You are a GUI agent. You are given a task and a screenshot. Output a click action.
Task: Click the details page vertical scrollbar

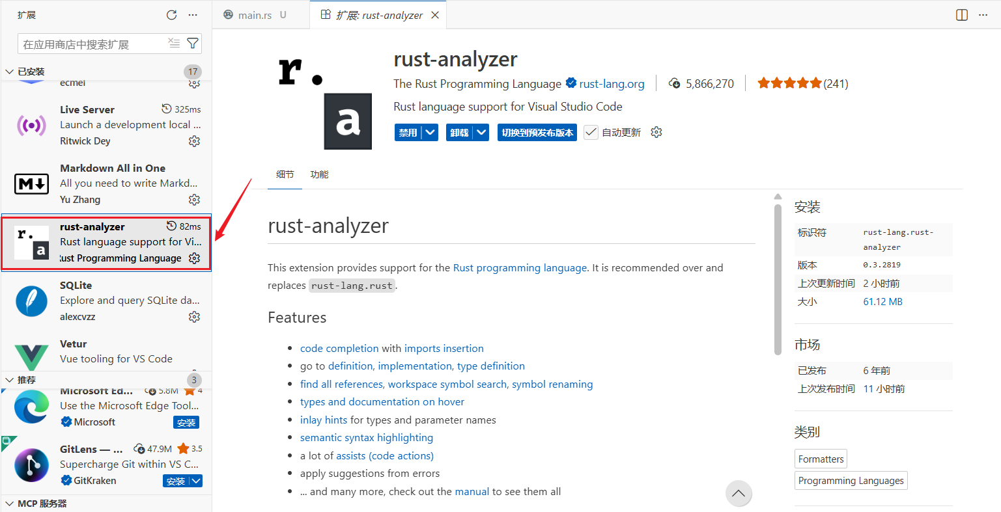pos(778,280)
